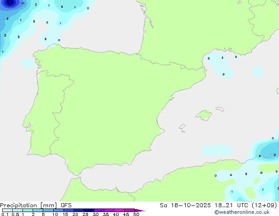Select the 5–10 mm legend swatch
The width and height of the screenshot is (279, 216).
tap(48, 210)
